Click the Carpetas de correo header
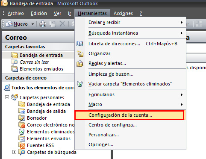 tap(38, 78)
